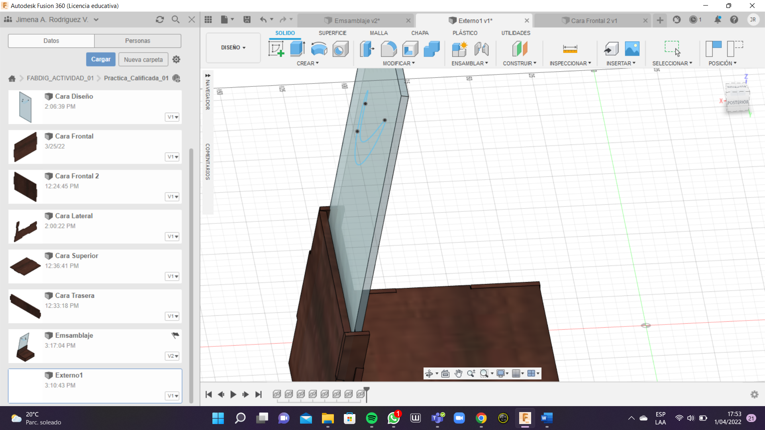Image resolution: width=765 pixels, height=430 pixels.
Task: Switch to the SUPERFICIE ribbon tab
Action: (332, 33)
